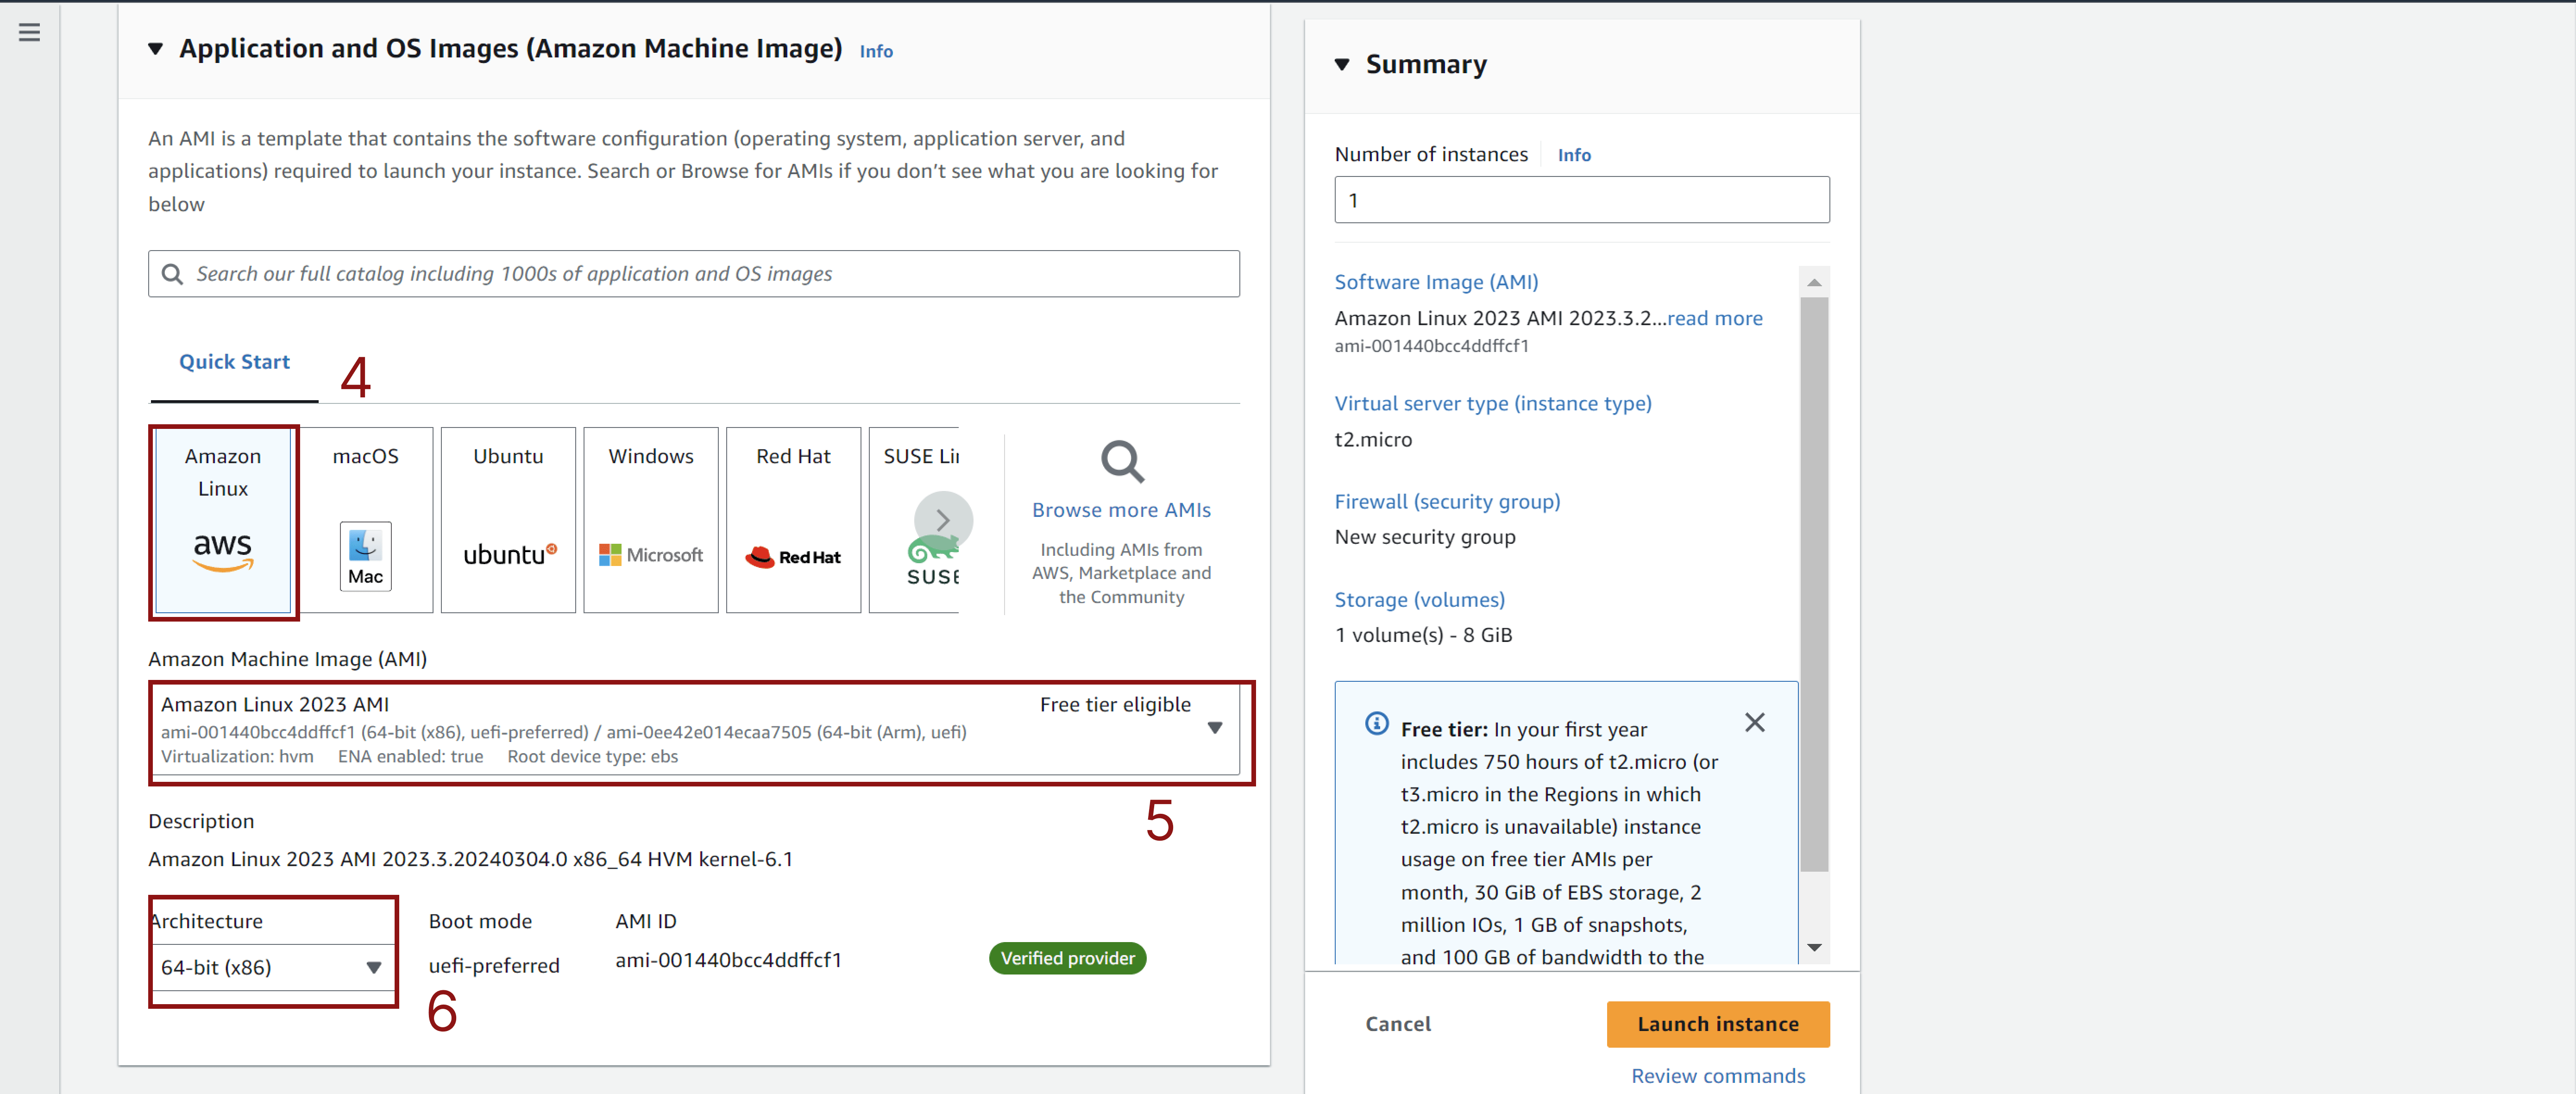Select the Windows Microsoft AMI tile

(x=651, y=519)
